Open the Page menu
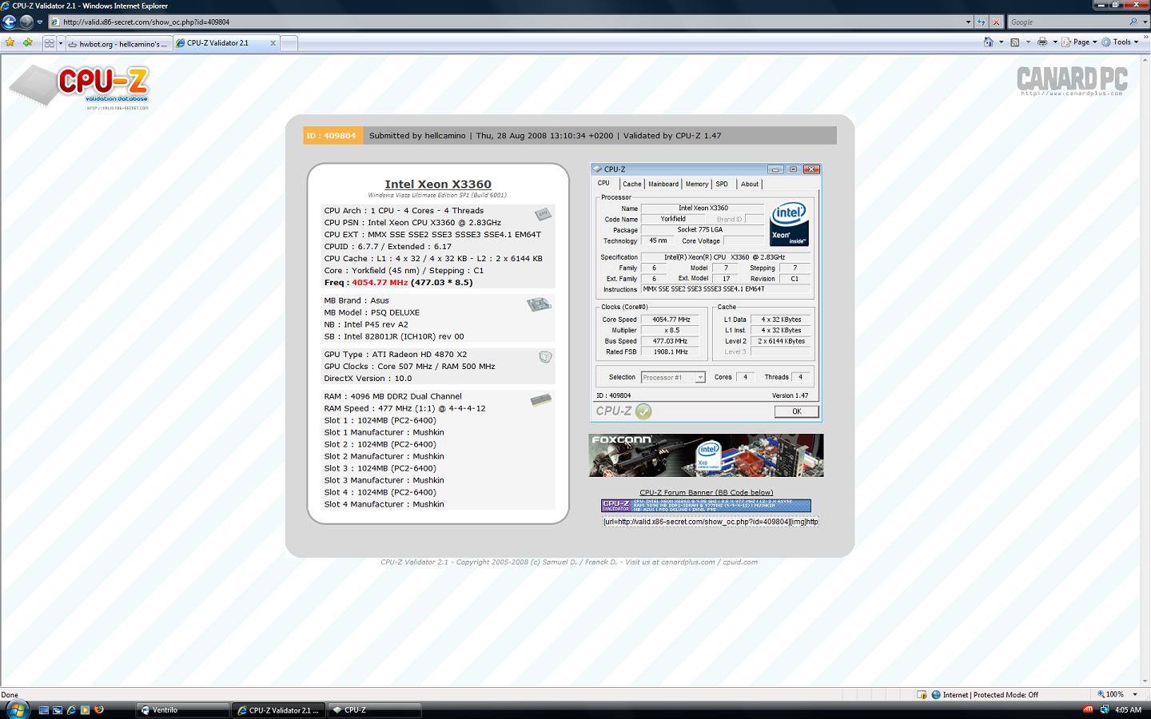Image resolution: width=1151 pixels, height=719 pixels. pos(1079,42)
